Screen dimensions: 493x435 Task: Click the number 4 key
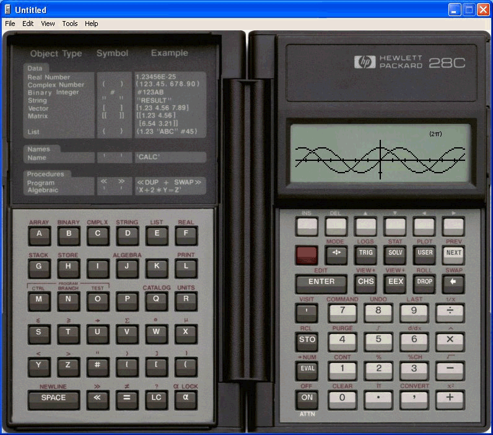(342, 342)
